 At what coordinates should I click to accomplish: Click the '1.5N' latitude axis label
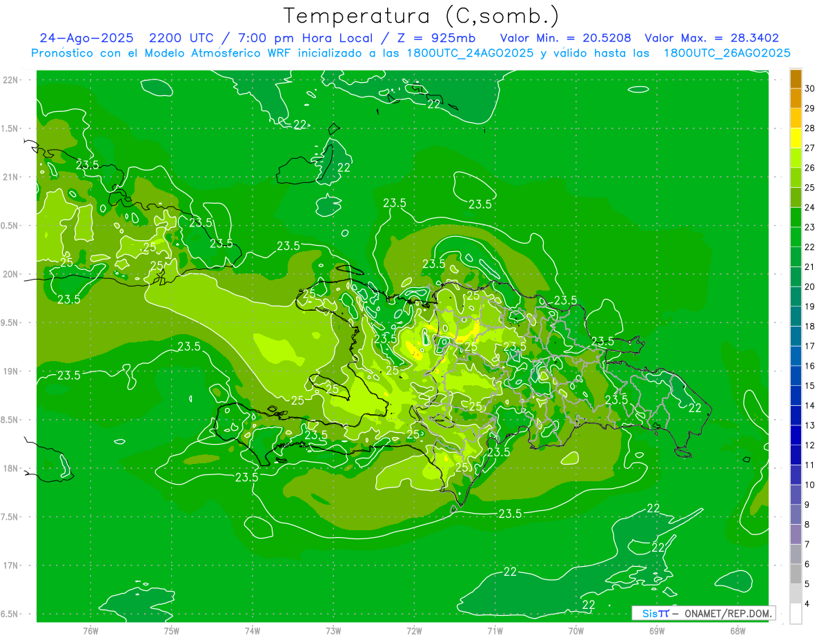click(10, 128)
